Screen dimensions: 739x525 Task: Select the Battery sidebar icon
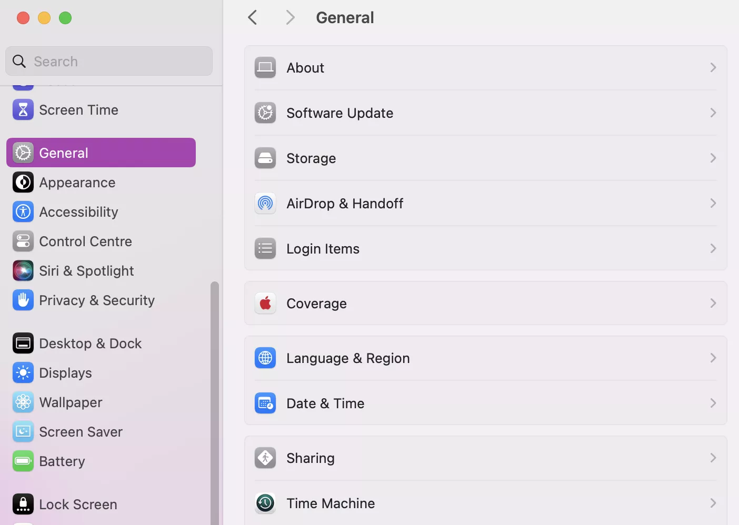tap(23, 461)
